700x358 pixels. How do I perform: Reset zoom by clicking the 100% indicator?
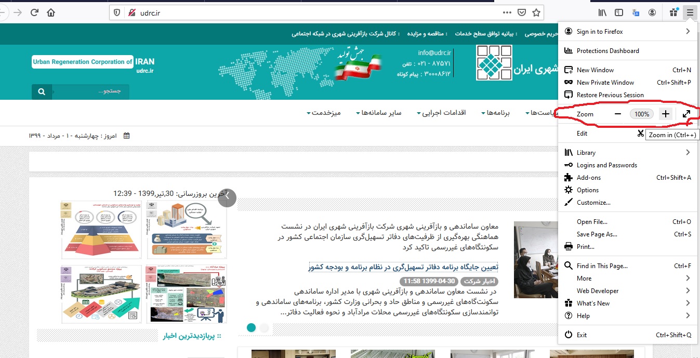642,114
